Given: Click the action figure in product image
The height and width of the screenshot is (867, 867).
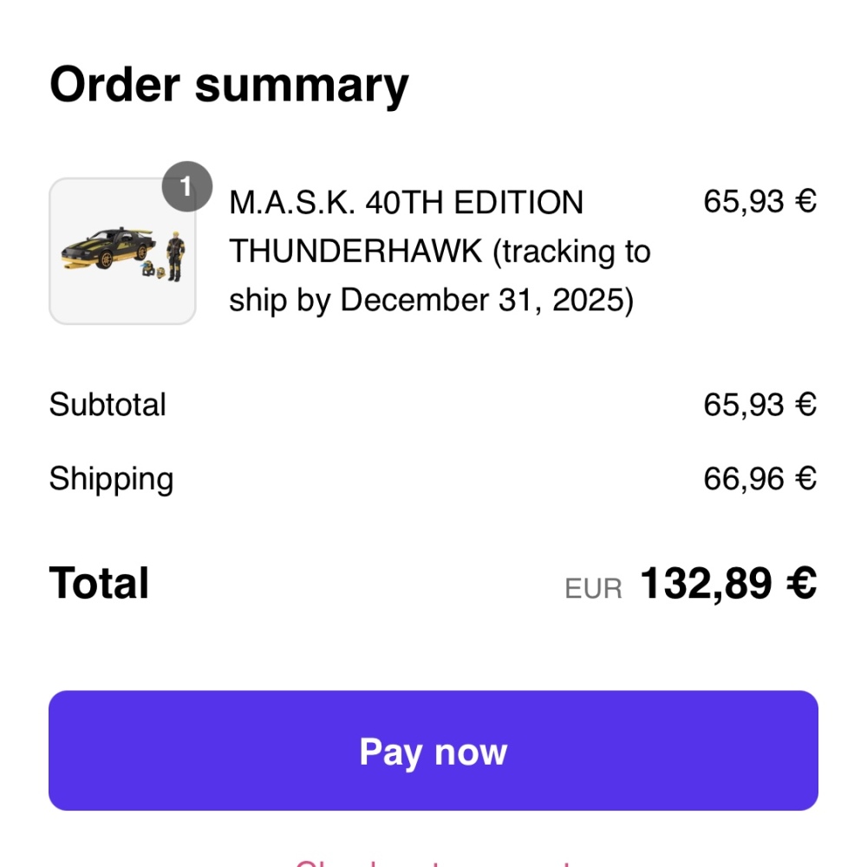Looking at the screenshot, I should tap(175, 256).
